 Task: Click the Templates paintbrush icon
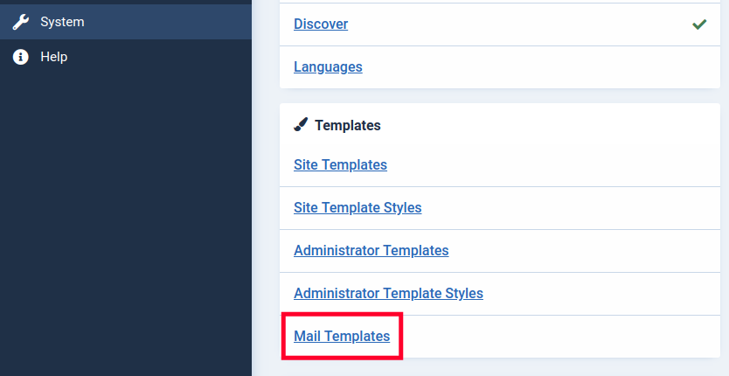pos(301,125)
